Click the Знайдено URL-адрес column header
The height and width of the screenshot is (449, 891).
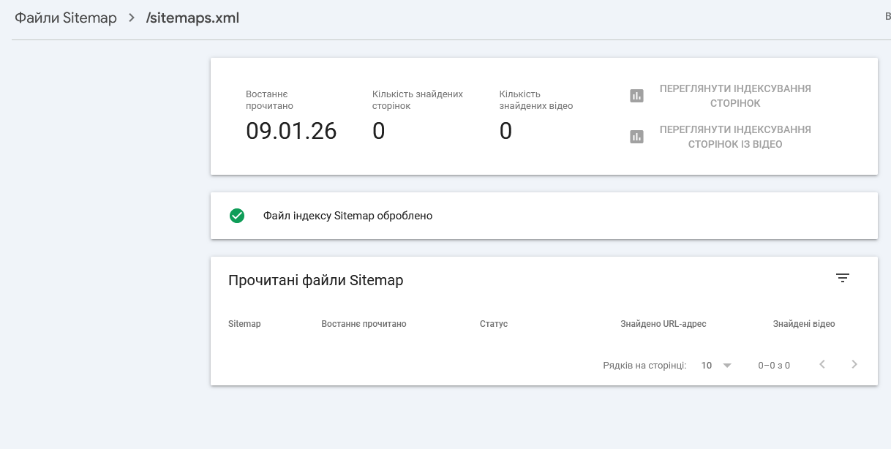(x=663, y=324)
